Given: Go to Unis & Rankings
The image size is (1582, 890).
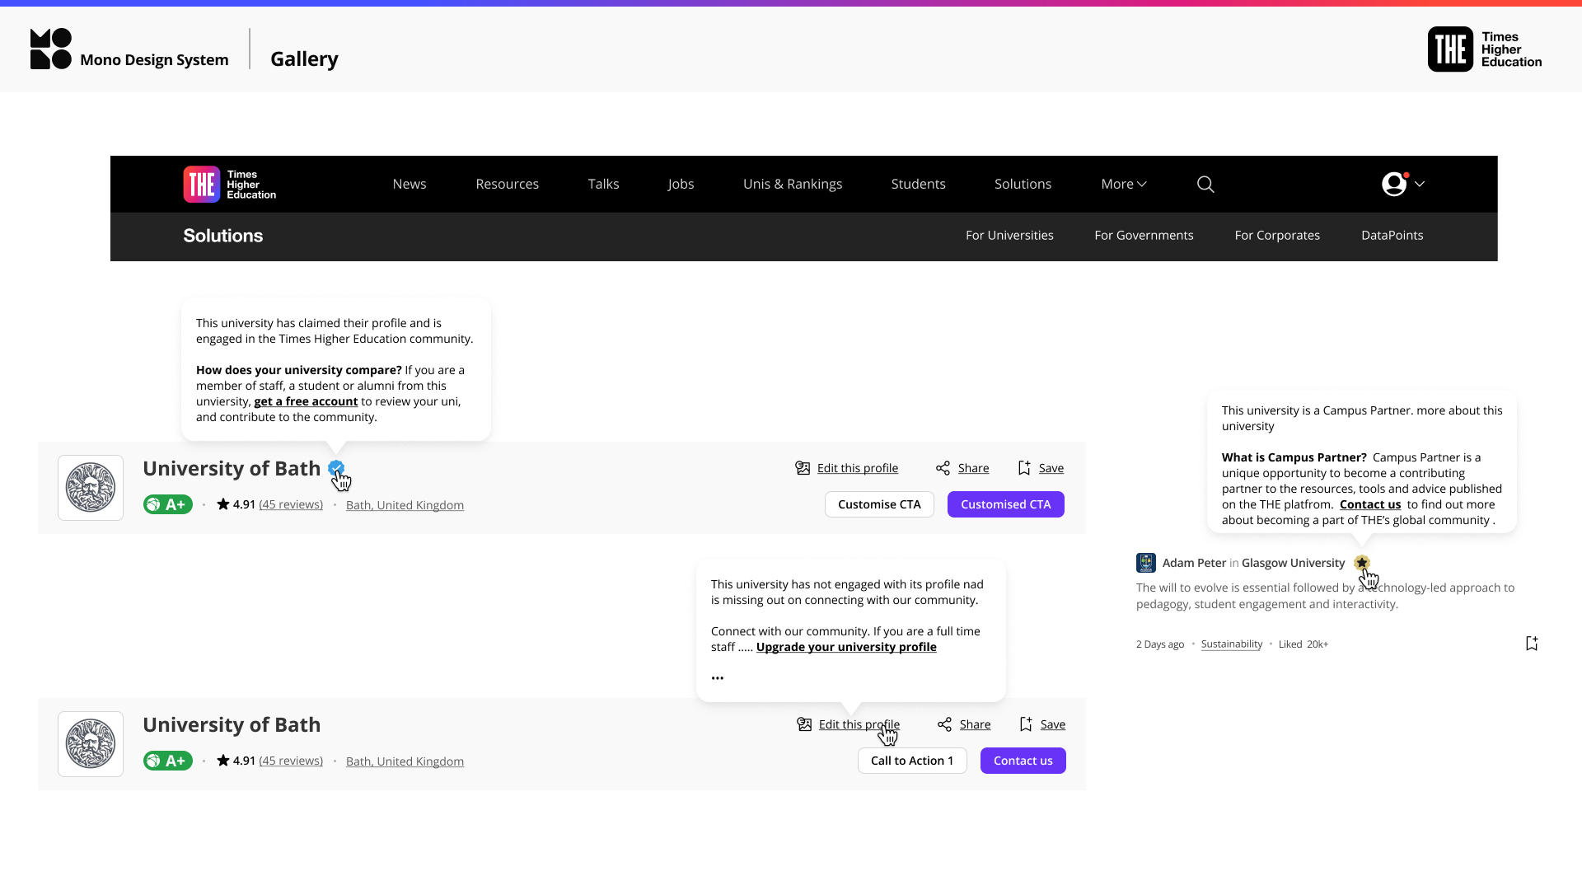Looking at the screenshot, I should point(793,185).
